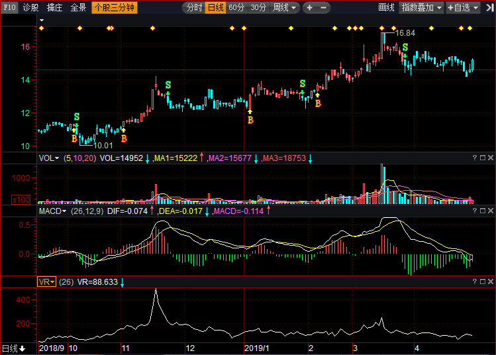Maximize the VR panel

click(x=483, y=281)
